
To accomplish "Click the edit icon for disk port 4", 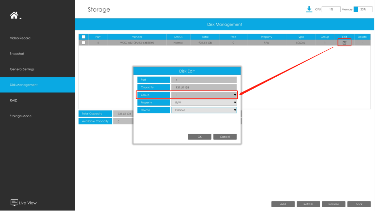I will pos(344,43).
